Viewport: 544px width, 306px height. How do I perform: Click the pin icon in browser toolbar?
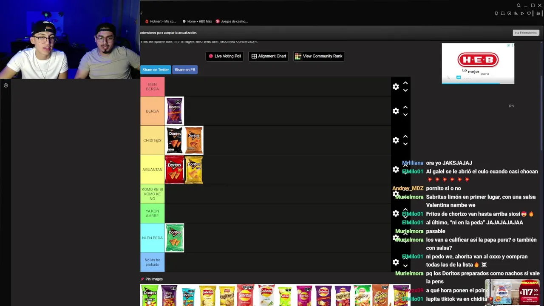pyautogui.click(x=496, y=14)
